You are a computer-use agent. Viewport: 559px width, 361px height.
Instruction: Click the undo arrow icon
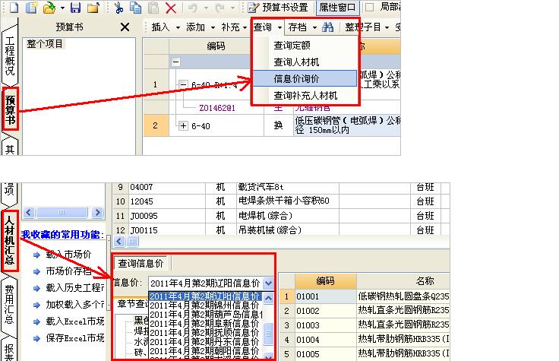point(193,8)
